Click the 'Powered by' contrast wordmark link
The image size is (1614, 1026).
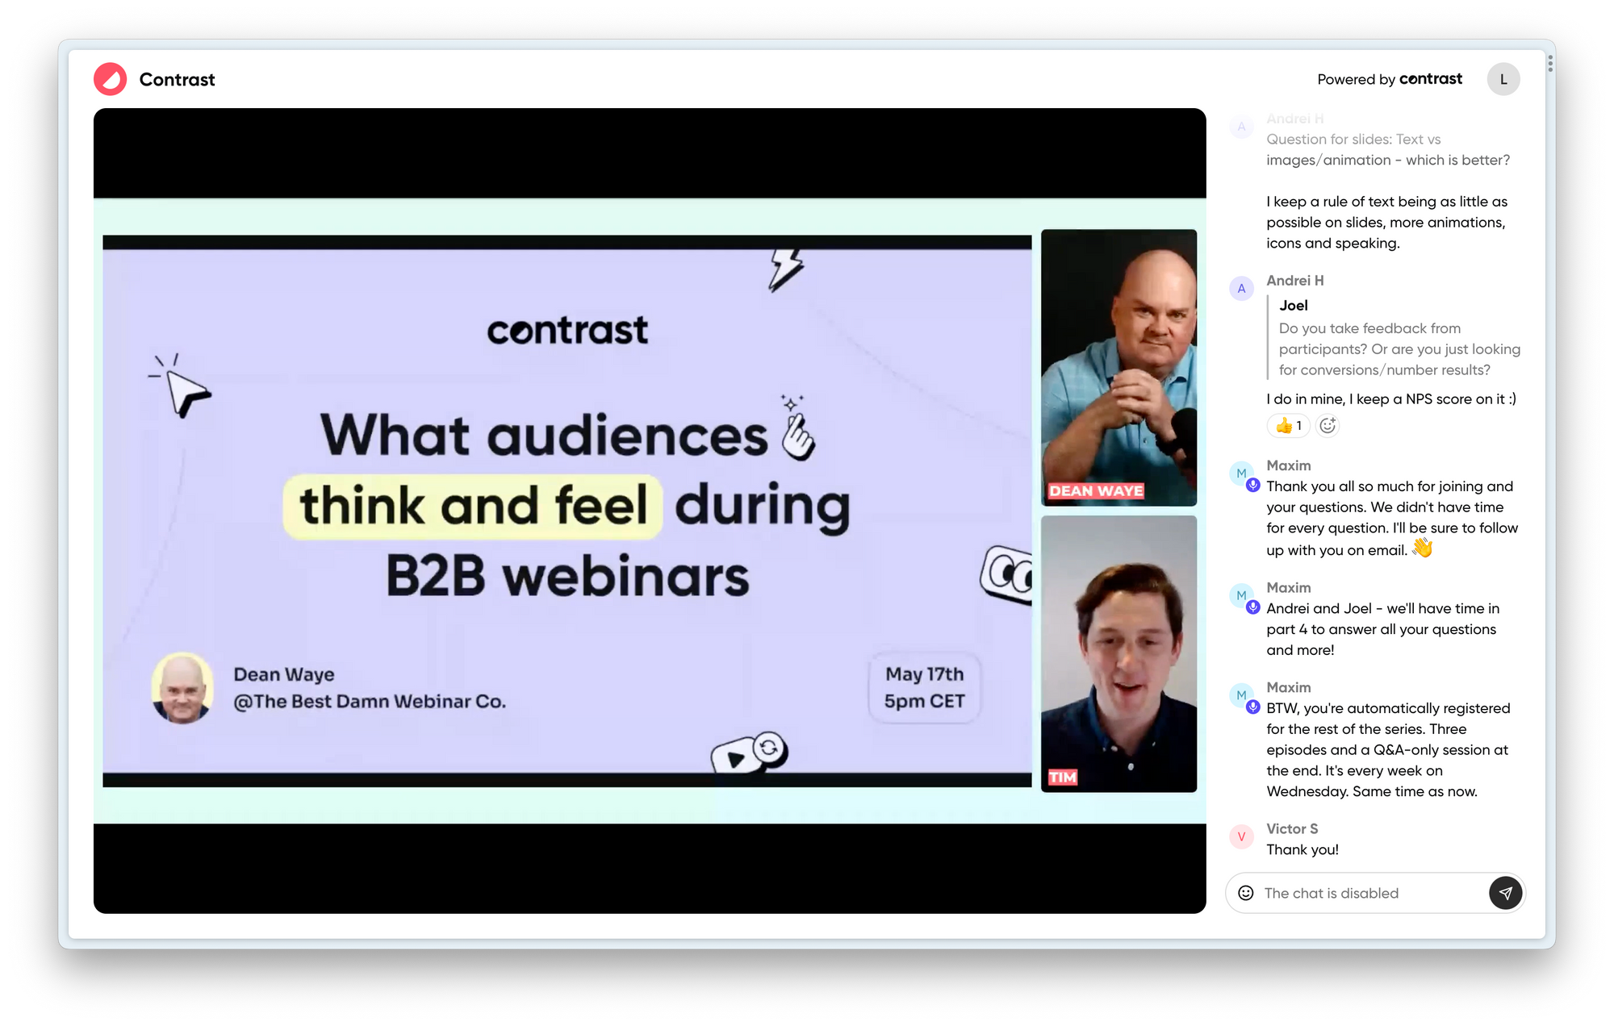[1430, 79]
